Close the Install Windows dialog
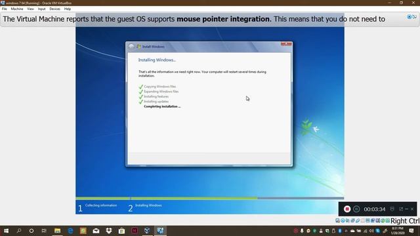Image resolution: width=420 pixels, height=236 pixels. [286, 44]
